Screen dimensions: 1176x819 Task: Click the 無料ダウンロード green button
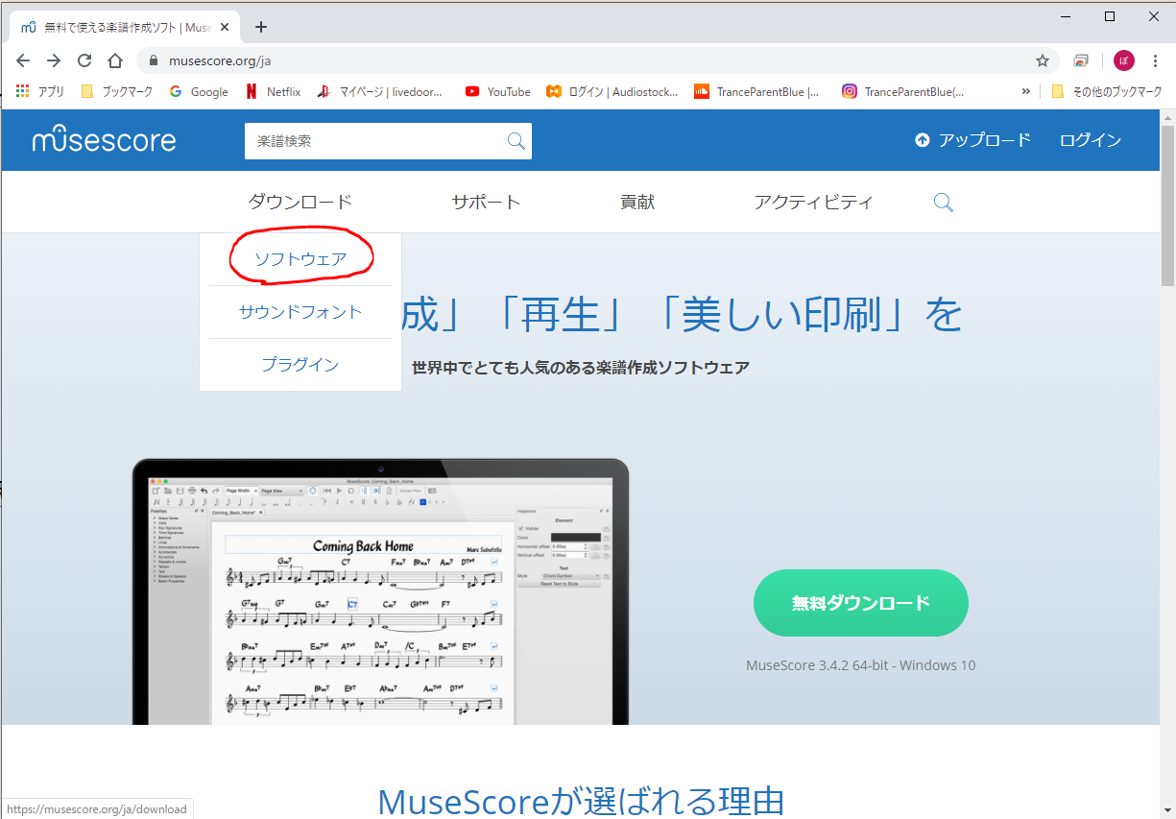[860, 603]
